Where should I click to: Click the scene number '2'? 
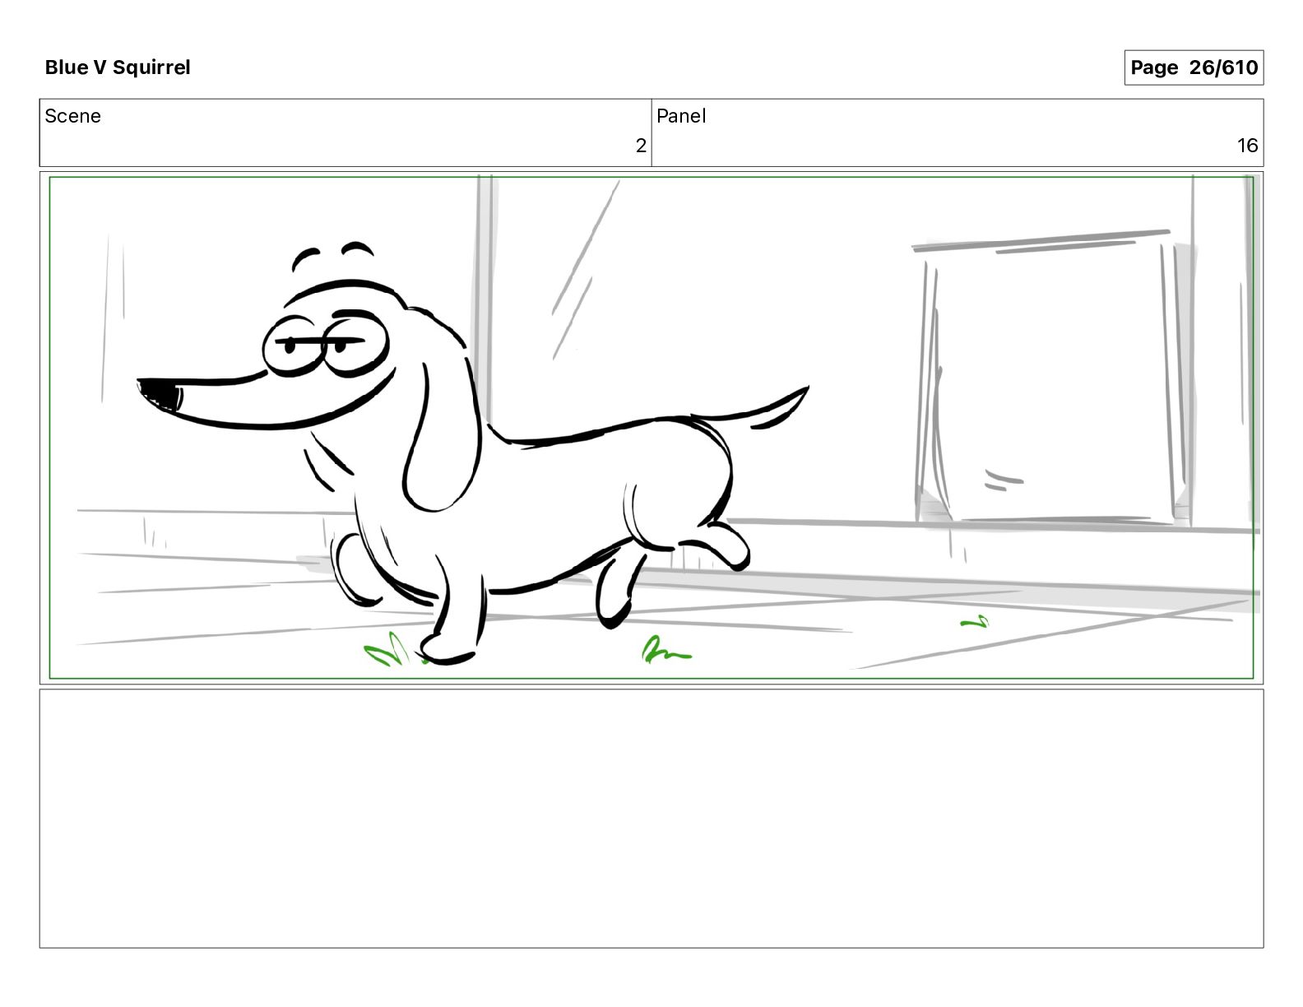[641, 146]
